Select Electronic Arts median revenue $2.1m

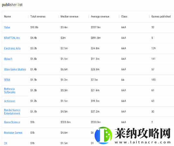(x=64, y=48)
